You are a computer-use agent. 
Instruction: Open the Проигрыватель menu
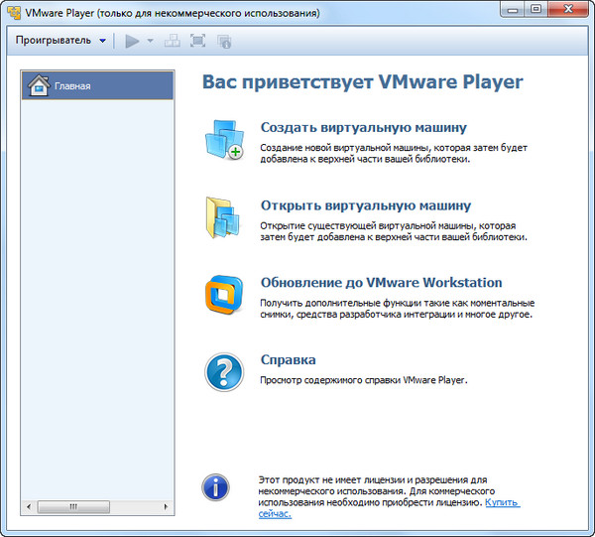coord(60,41)
